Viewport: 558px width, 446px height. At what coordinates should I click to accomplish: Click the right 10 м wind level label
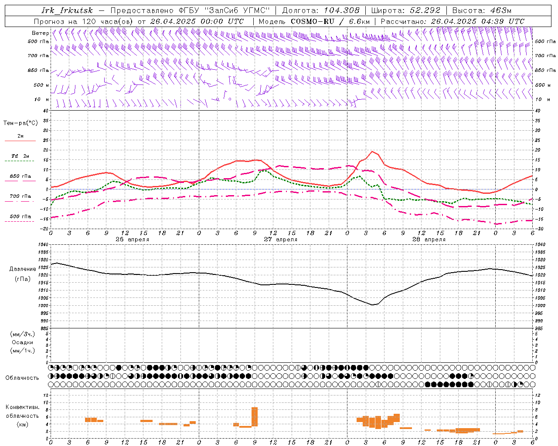[542, 99]
